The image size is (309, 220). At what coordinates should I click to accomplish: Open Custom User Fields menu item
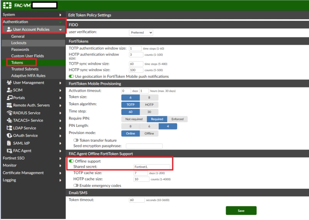[27, 56]
